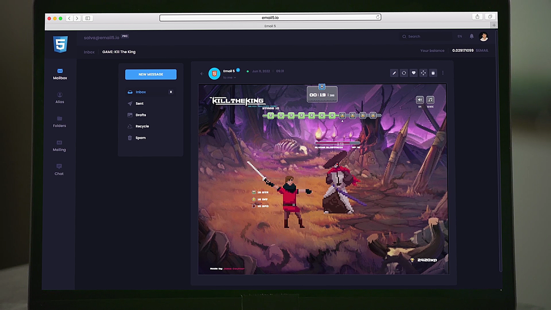Click the SPD stat label

pyautogui.click(x=260, y=206)
